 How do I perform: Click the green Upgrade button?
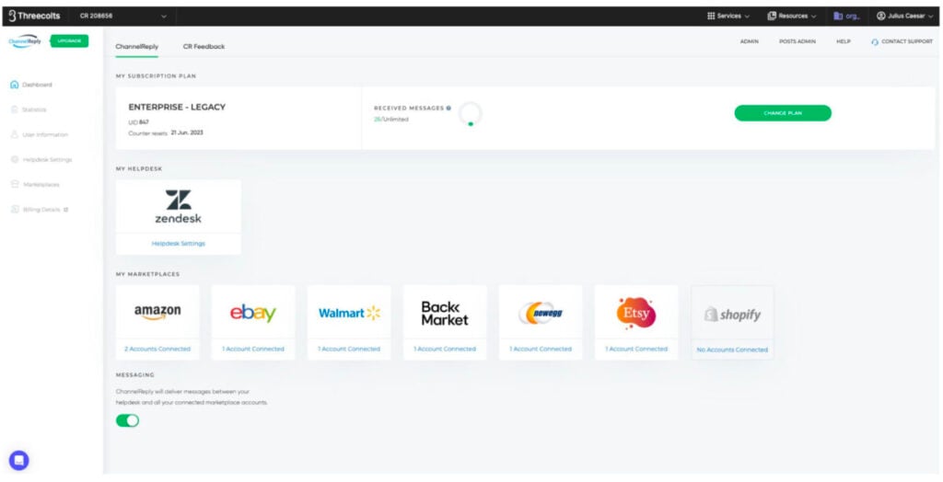pyautogui.click(x=69, y=40)
